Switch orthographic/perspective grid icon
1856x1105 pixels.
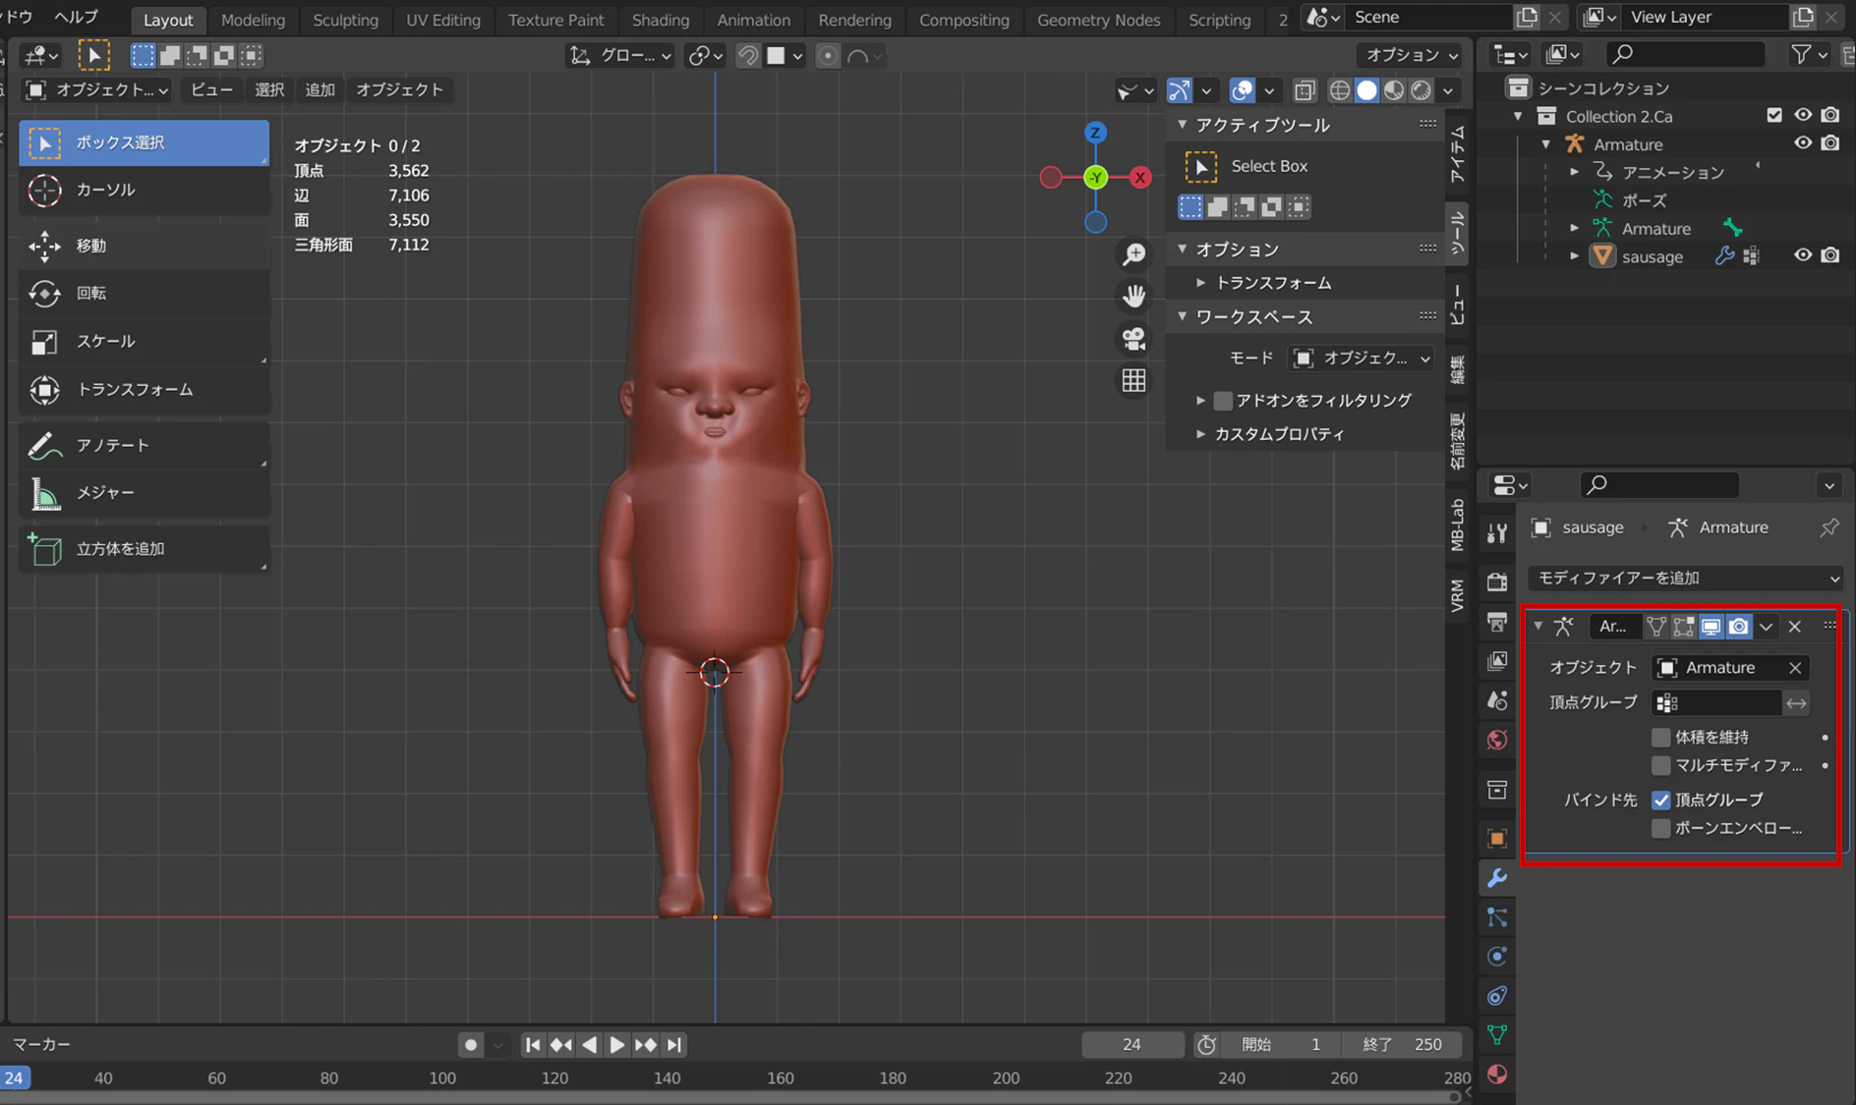[1133, 380]
